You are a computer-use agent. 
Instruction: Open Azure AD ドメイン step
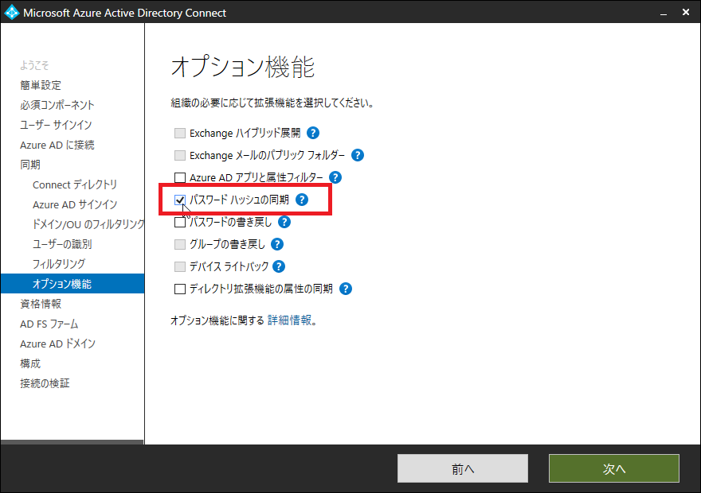pyautogui.click(x=57, y=344)
